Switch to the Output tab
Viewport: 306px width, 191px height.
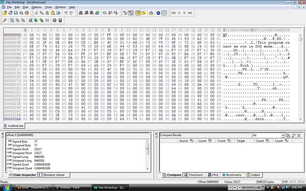click(253, 175)
